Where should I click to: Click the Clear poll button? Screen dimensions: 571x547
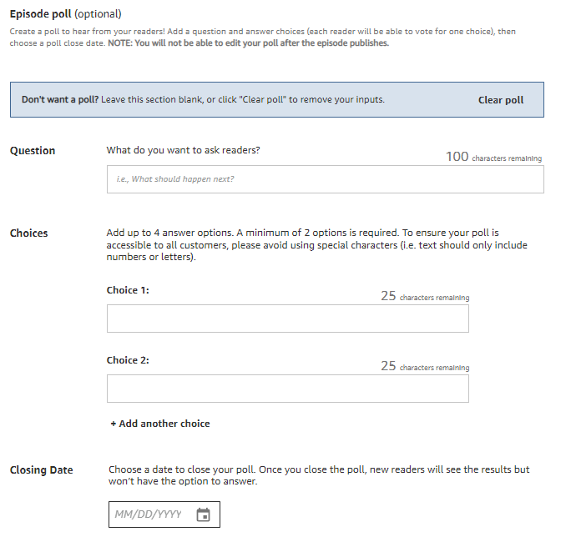coord(501,100)
